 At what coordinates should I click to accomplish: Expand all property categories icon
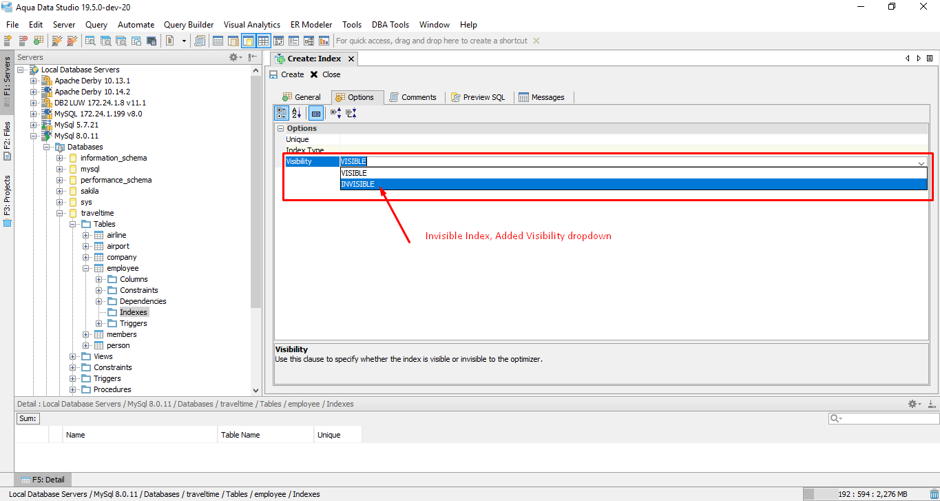point(336,113)
